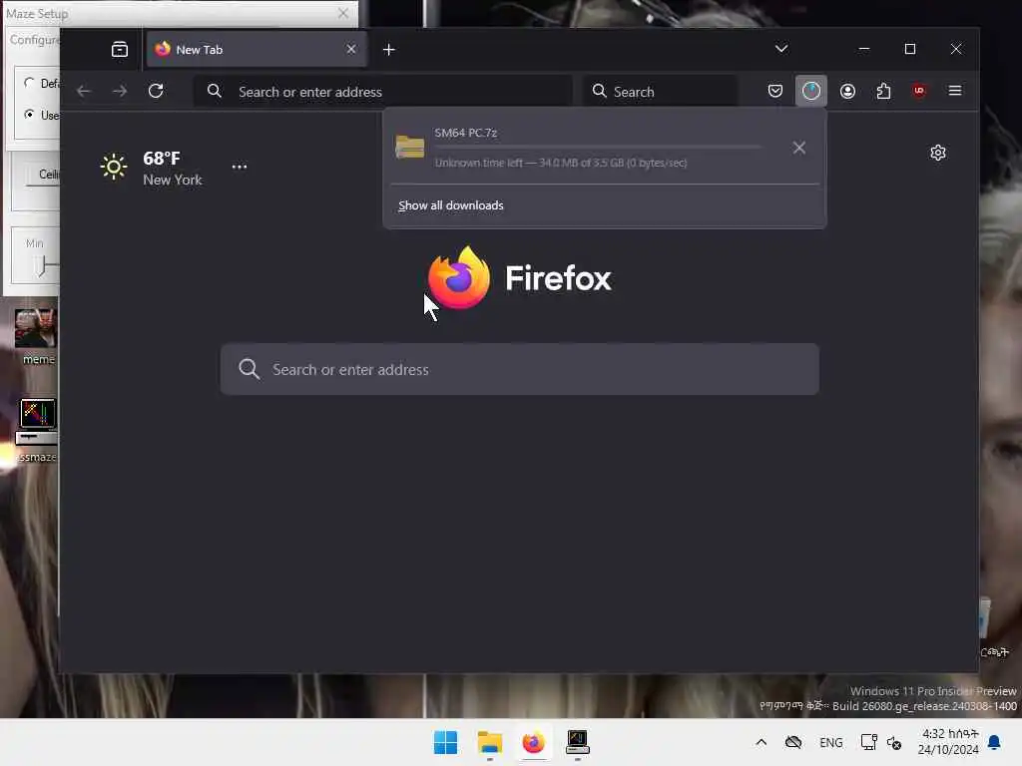Screen dimensions: 1022x766
Task: Open the Firefox account icon
Action: pos(847,91)
